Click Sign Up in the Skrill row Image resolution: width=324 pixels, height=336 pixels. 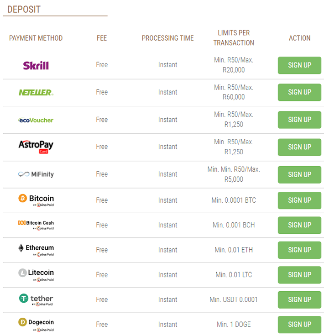click(x=299, y=65)
